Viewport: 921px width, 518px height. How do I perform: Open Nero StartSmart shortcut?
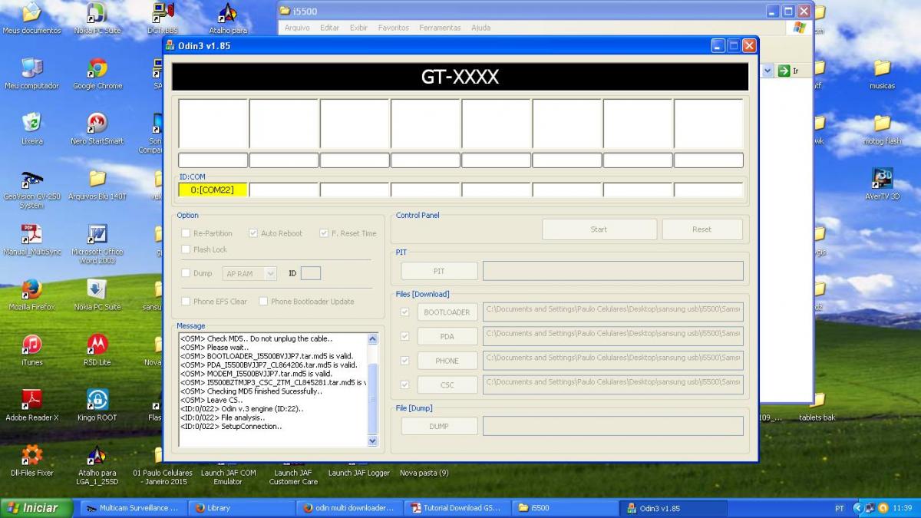click(97, 129)
